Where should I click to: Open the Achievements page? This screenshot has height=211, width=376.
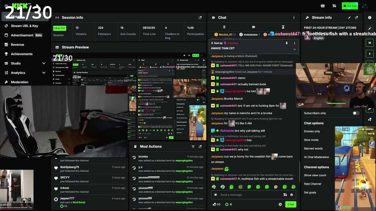tap(22, 54)
